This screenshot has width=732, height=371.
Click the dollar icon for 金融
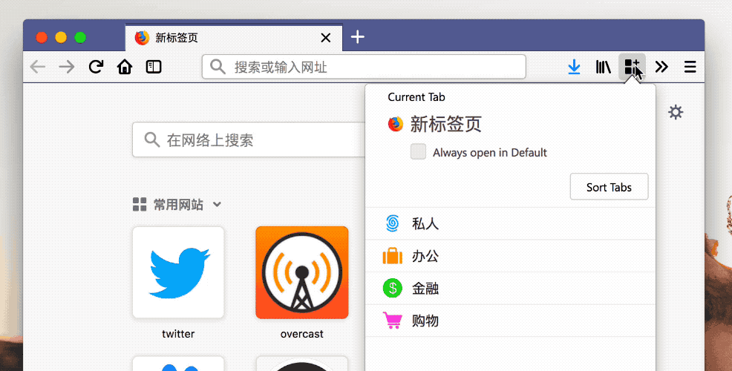click(x=393, y=289)
